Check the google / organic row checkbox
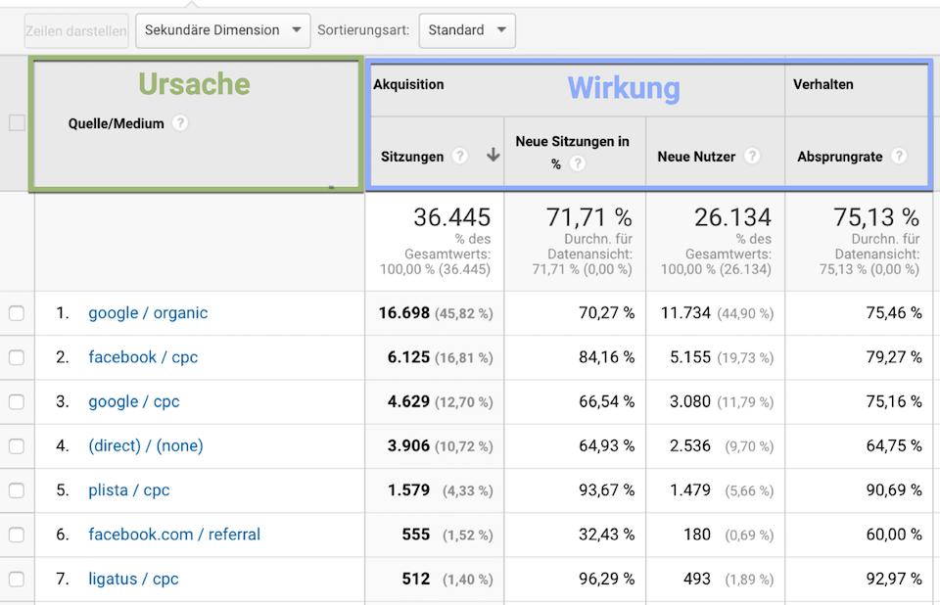This screenshot has width=940, height=605. tap(17, 312)
